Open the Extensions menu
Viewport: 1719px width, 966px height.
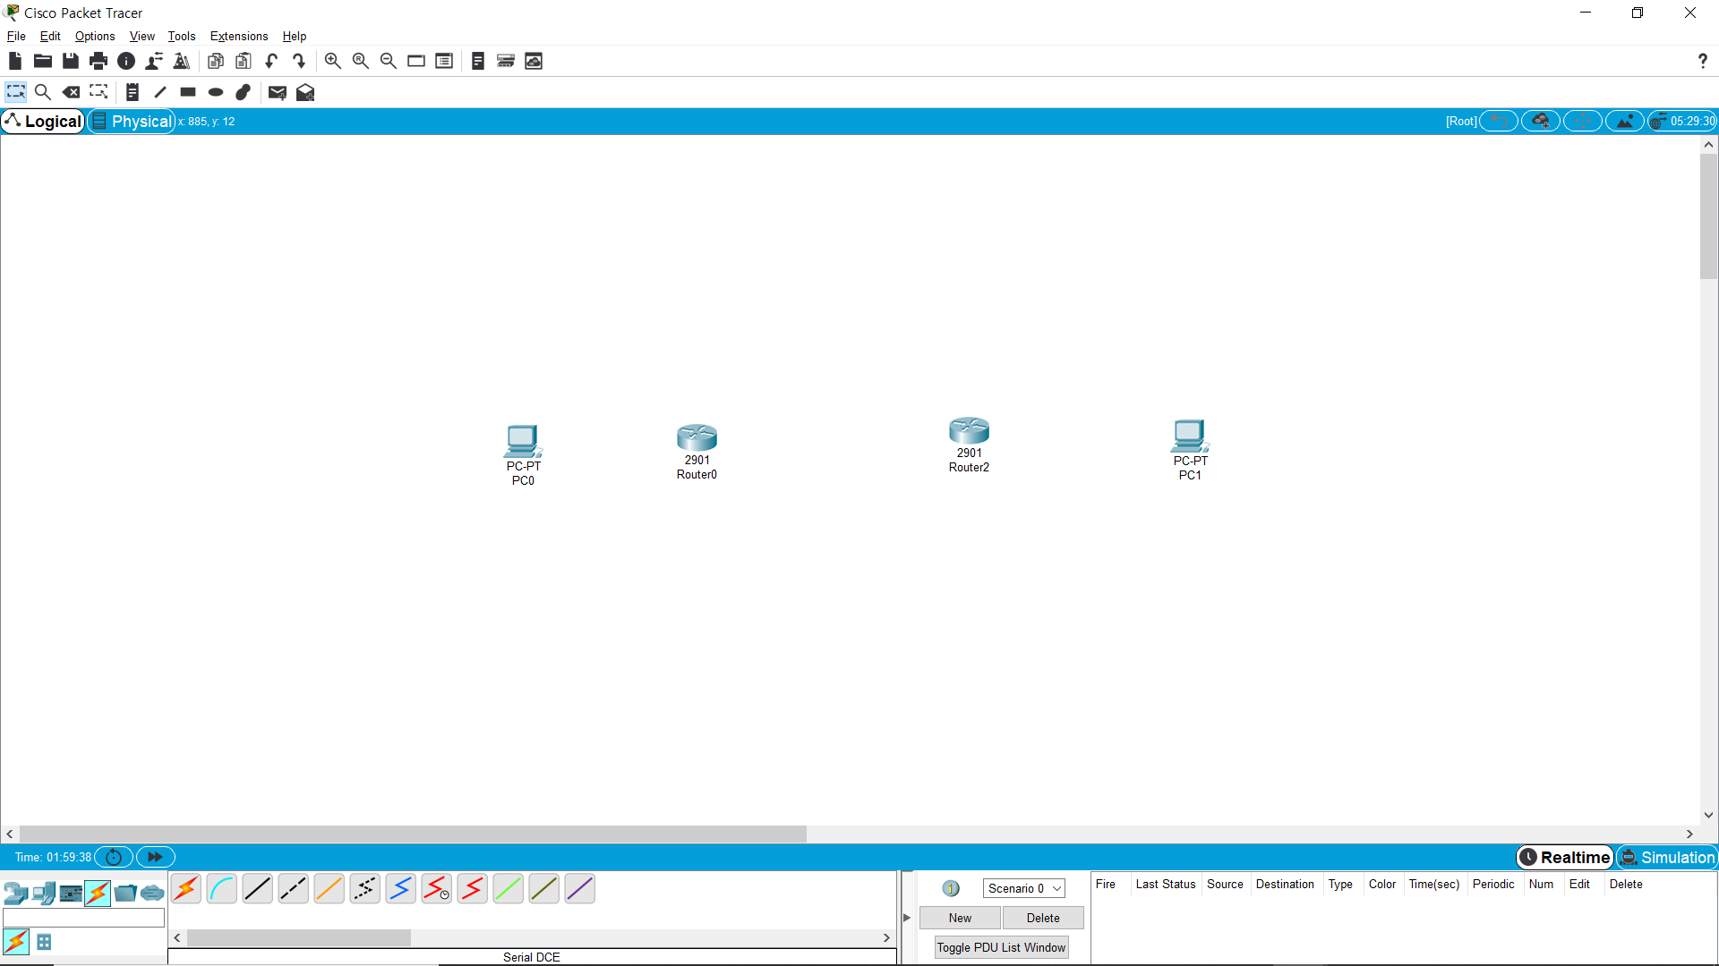238,36
